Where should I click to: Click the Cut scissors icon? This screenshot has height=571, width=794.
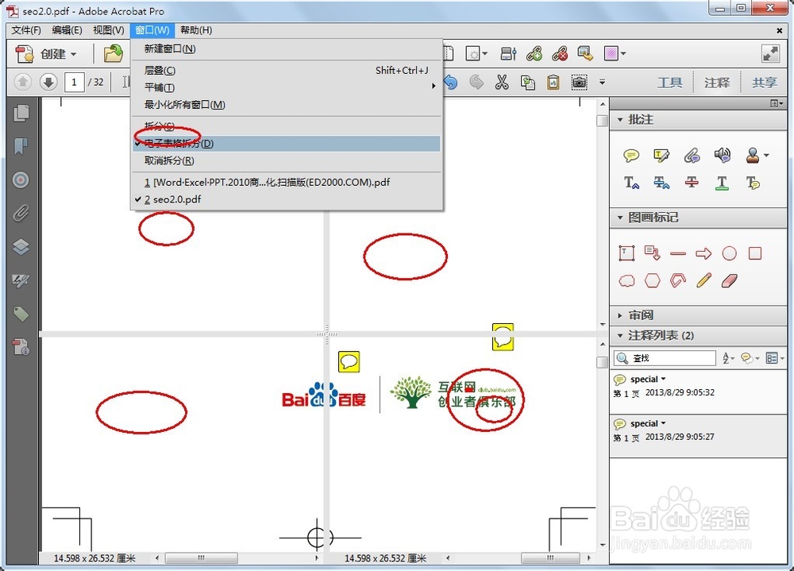(501, 82)
